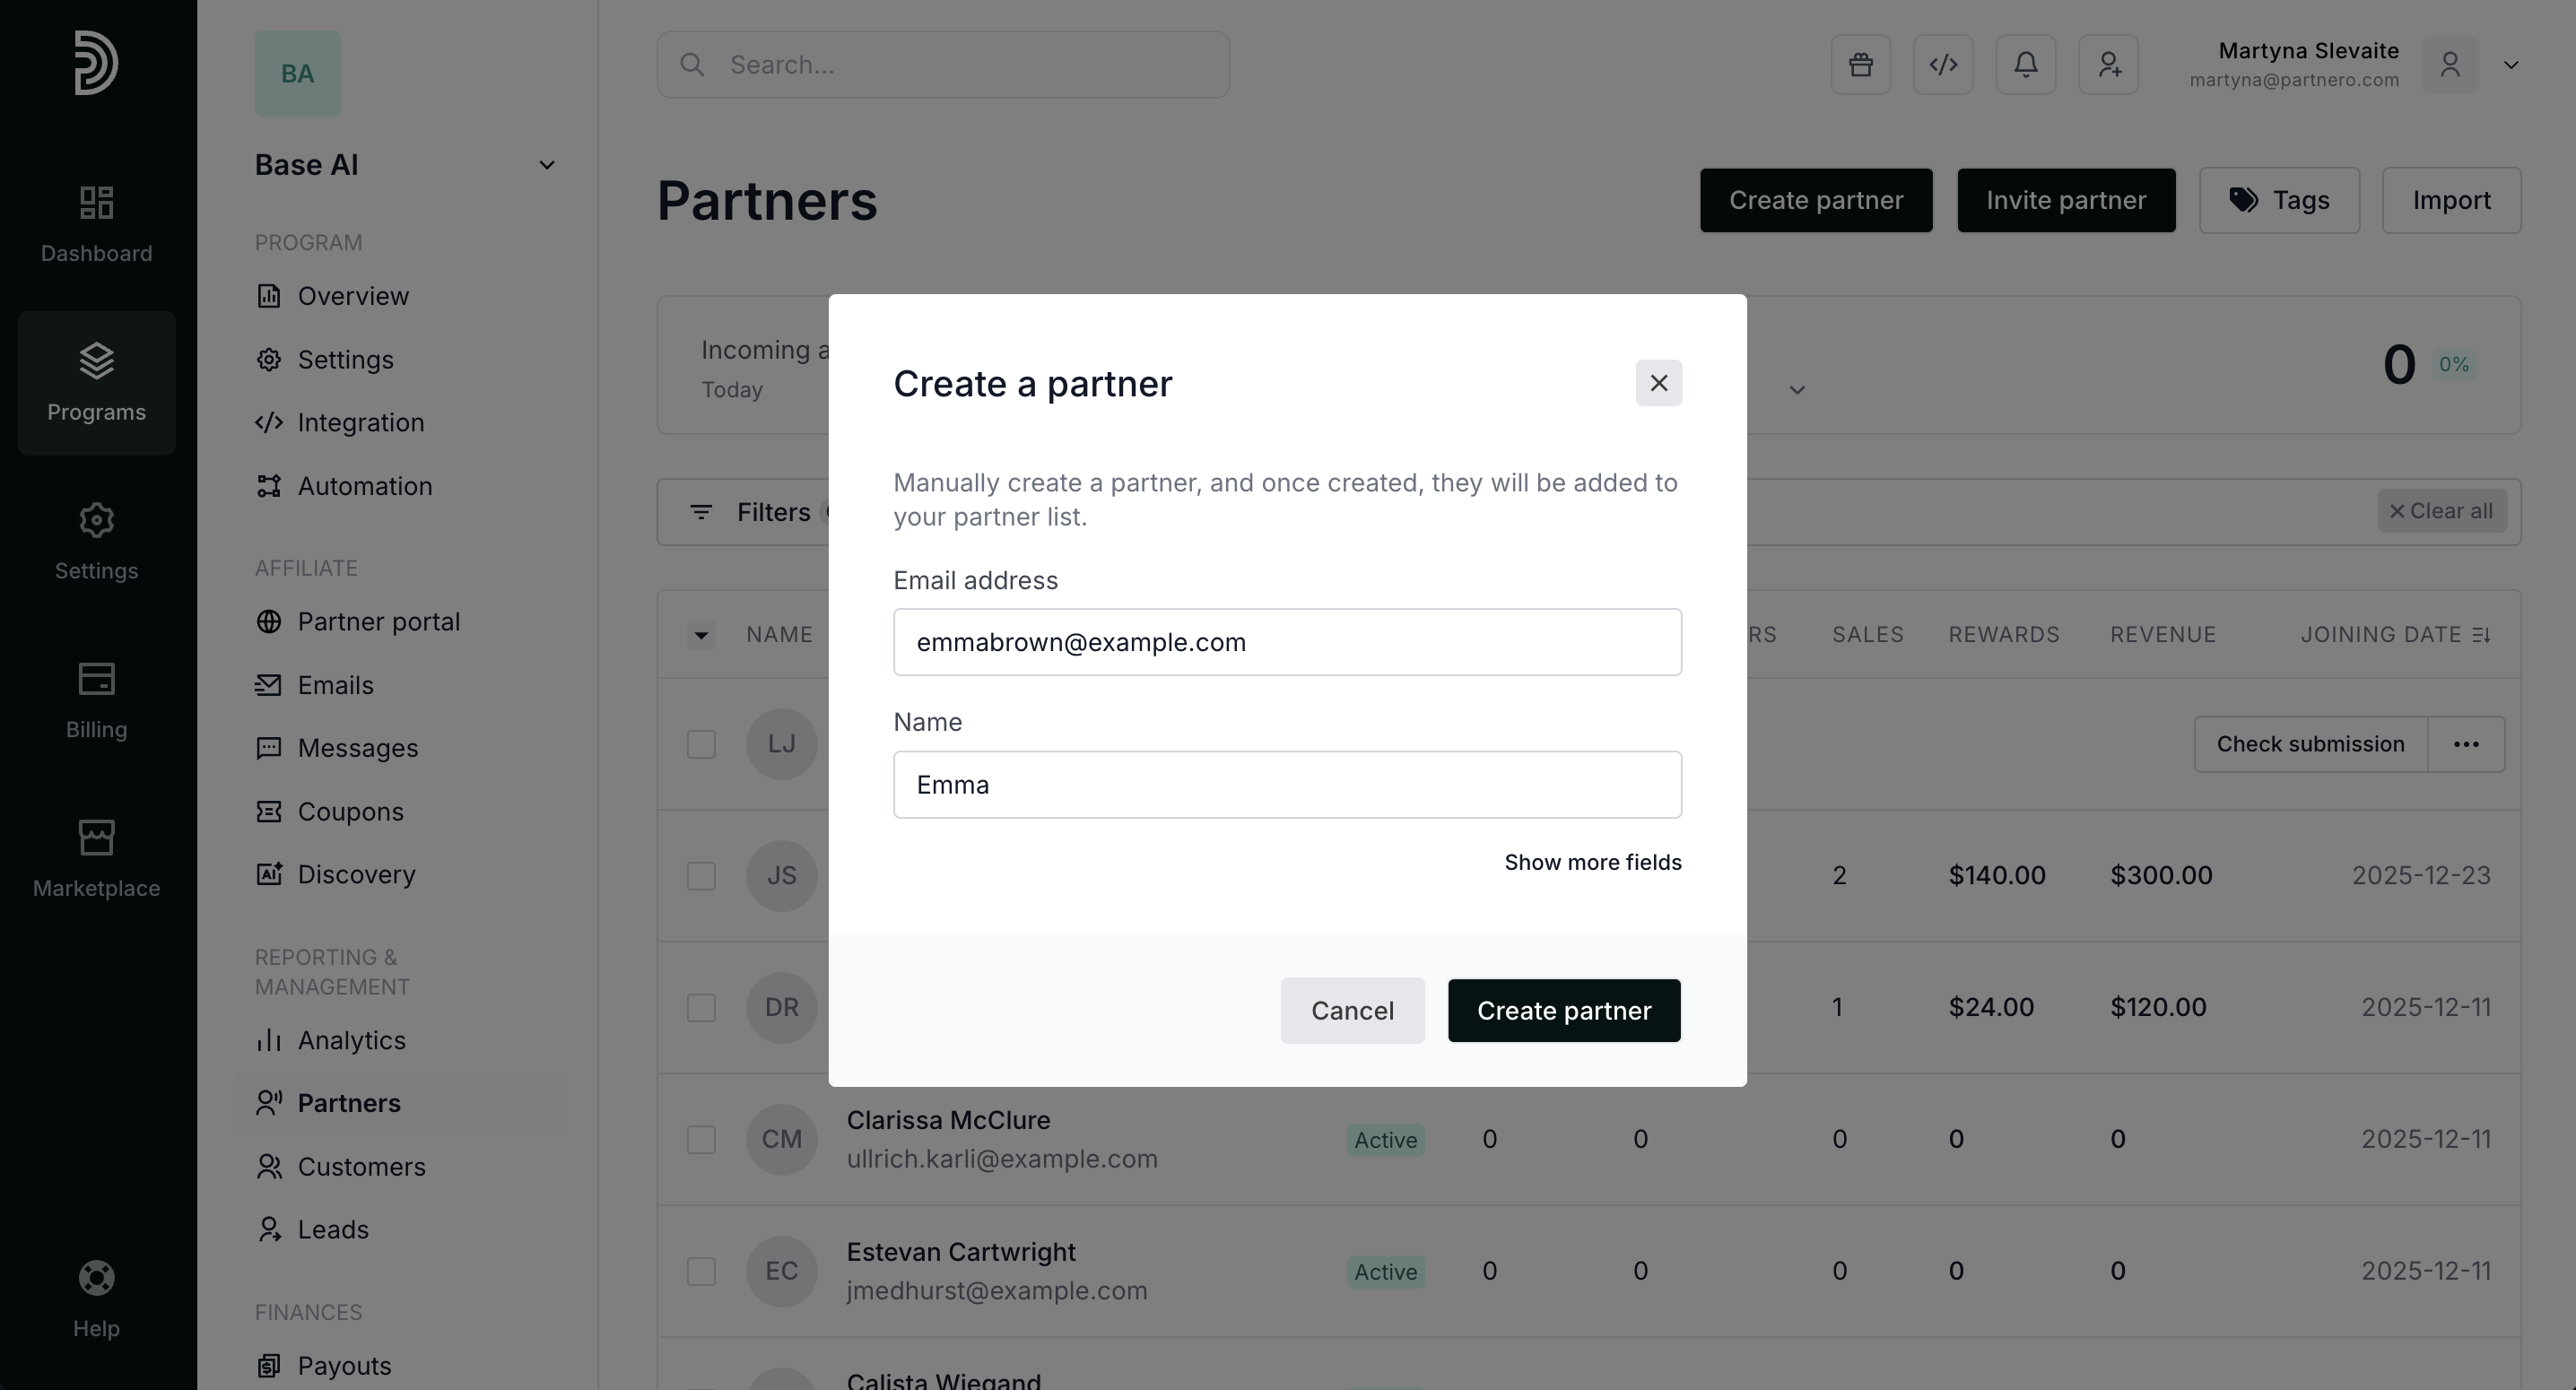
Task: Open Partner portal in the sidebar
Action: [x=378, y=622]
